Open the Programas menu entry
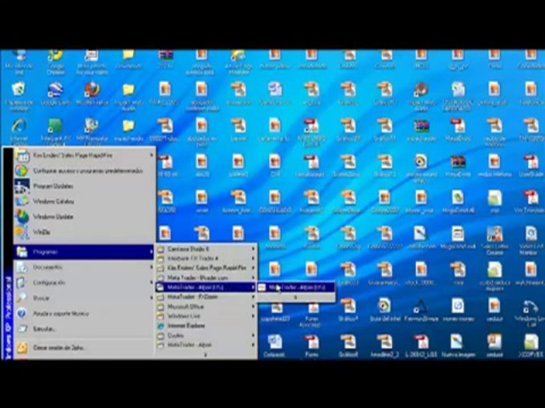 (84, 252)
